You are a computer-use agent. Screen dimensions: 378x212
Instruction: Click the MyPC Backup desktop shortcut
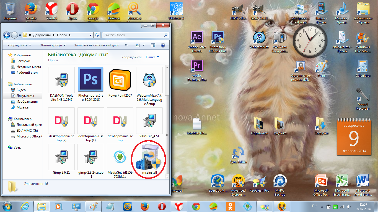pos(280,185)
